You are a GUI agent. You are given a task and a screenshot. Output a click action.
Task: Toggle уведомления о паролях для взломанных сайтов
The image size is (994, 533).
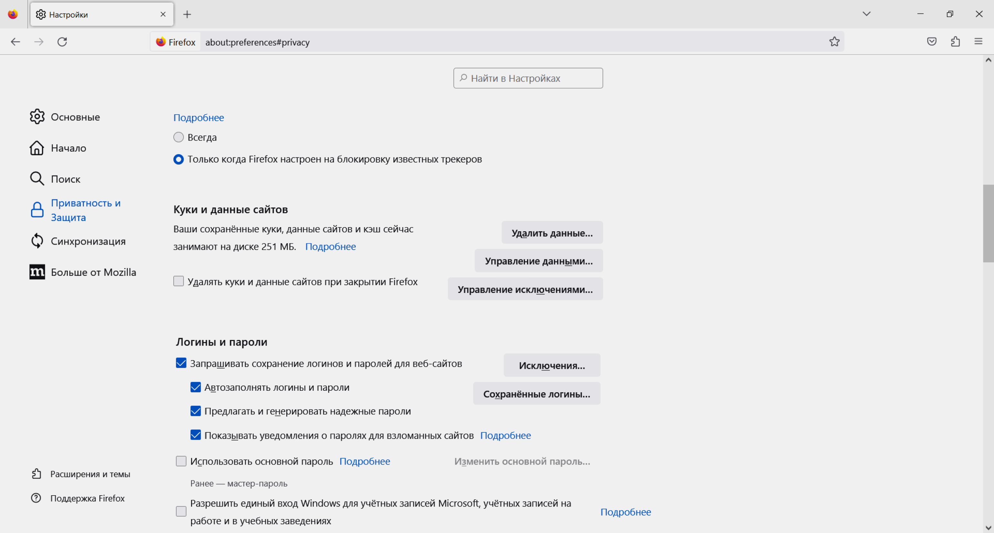[196, 435]
